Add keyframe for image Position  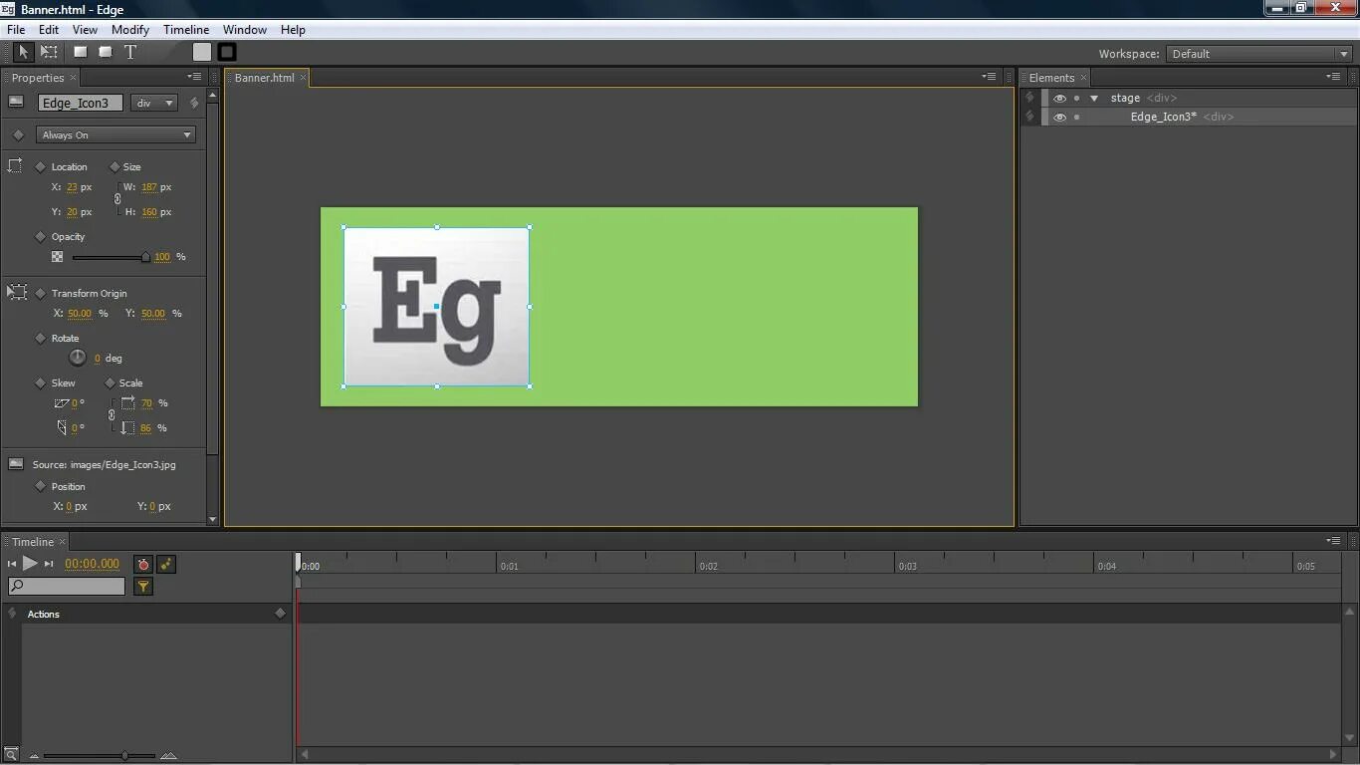(x=41, y=486)
